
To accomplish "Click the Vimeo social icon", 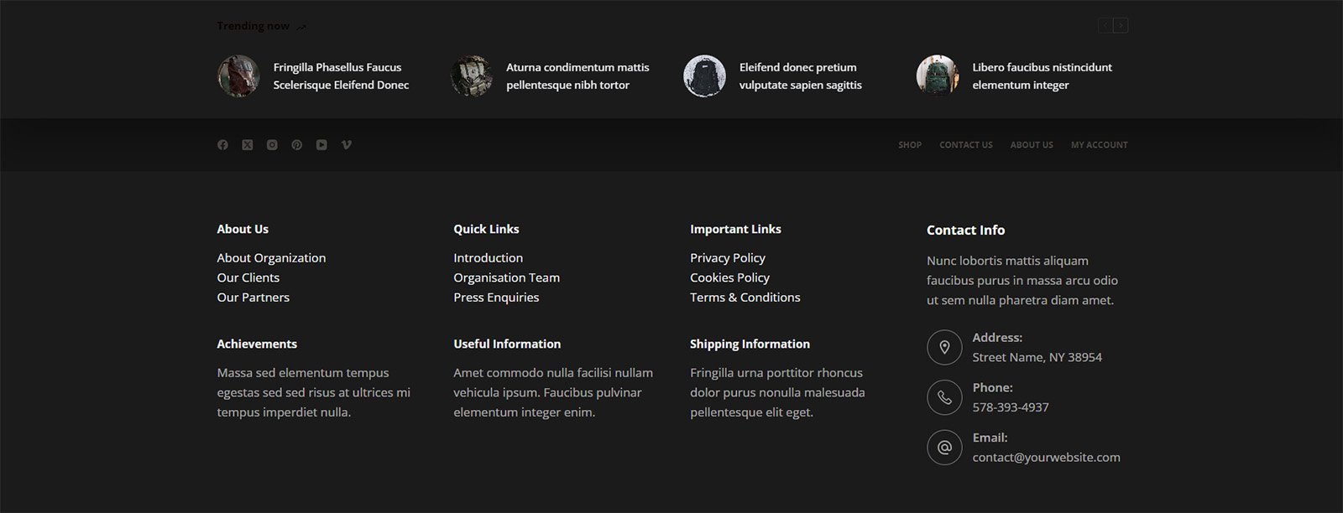I will coord(347,145).
